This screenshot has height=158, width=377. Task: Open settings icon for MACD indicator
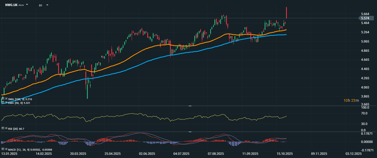point(3,149)
